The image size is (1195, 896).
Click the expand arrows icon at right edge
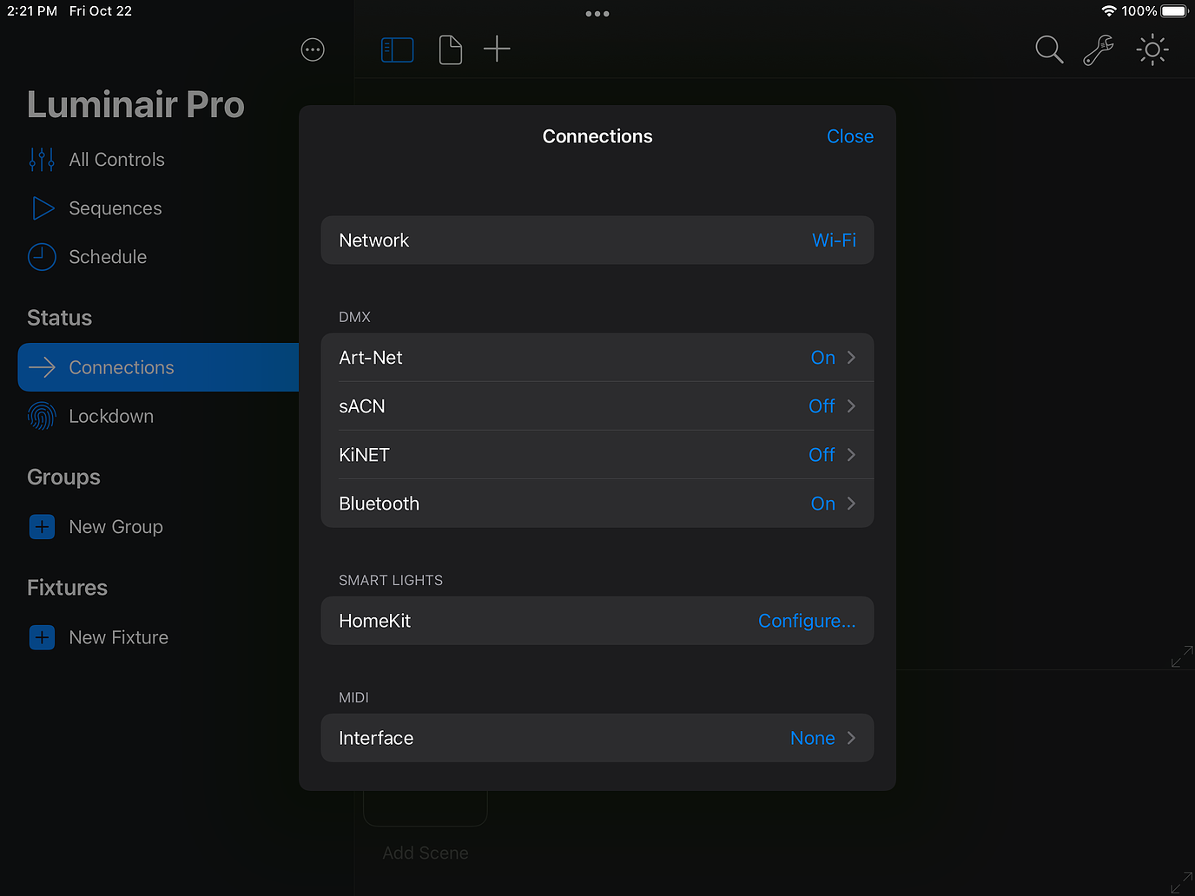[x=1181, y=656]
